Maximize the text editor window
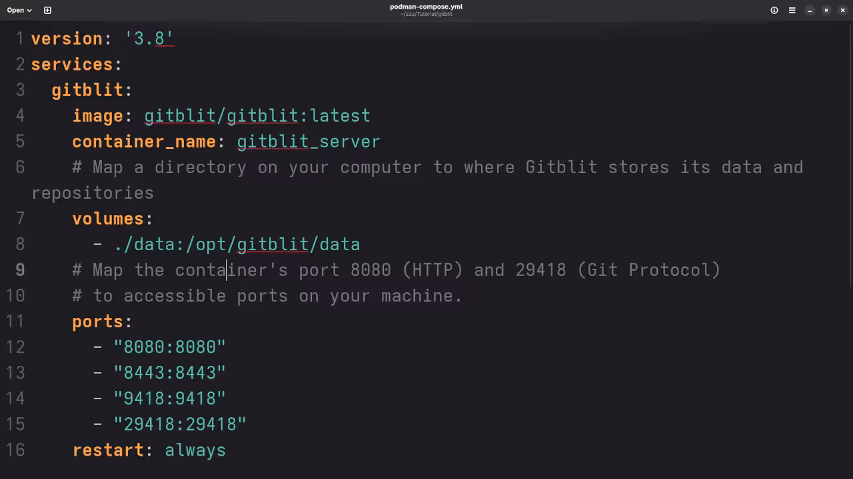This screenshot has height=479, width=853. [826, 10]
